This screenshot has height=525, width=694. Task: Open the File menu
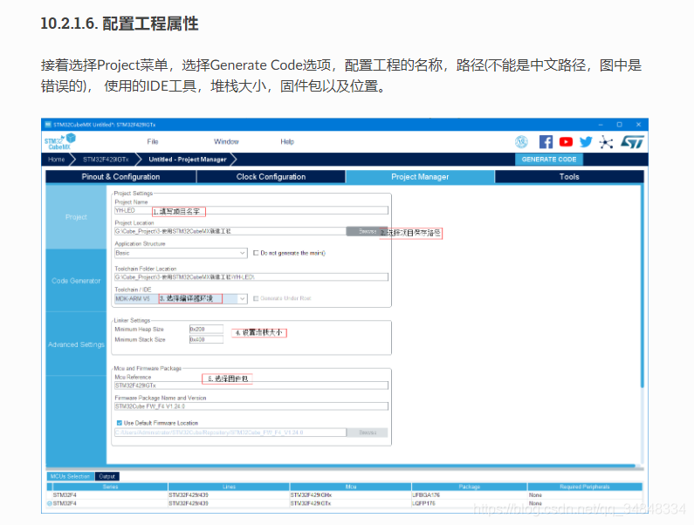pyautogui.click(x=153, y=141)
